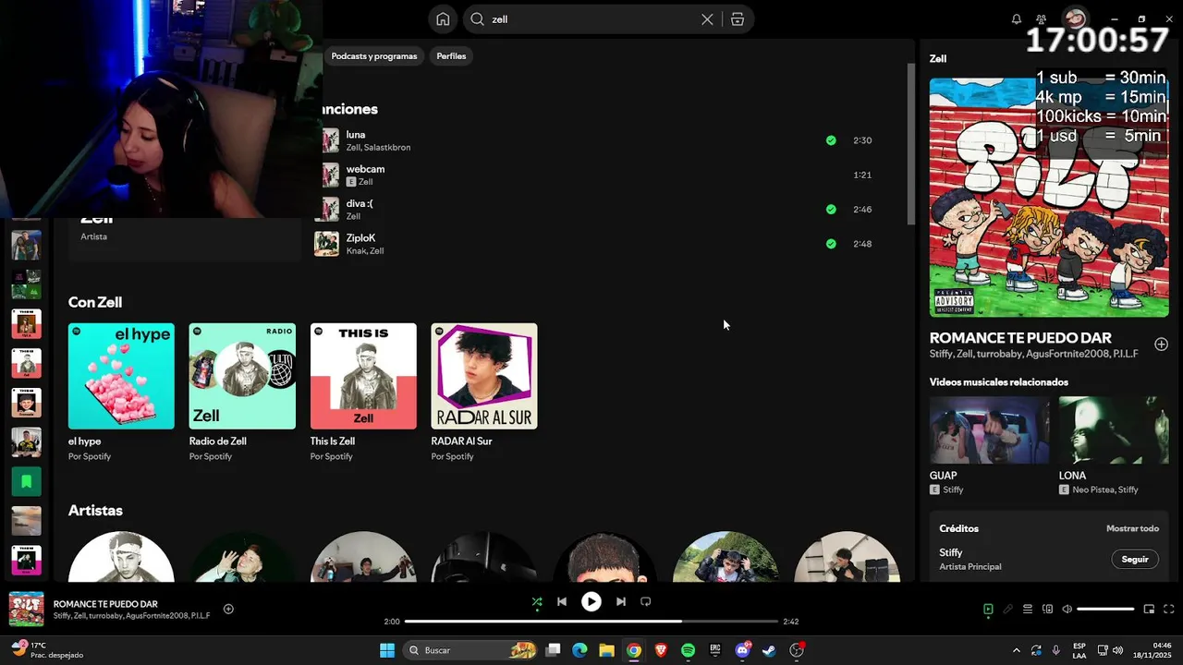This screenshot has width=1183, height=665.
Task: Click the 'Con Zell' section heading
Action: coord(95,302)
